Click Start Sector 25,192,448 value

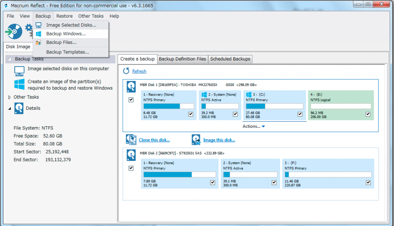pyautogui.click(x=57, y=152)
